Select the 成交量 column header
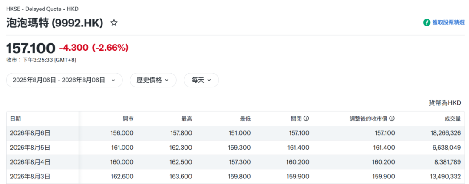The image size is (469, 184). tap(452, 119)
